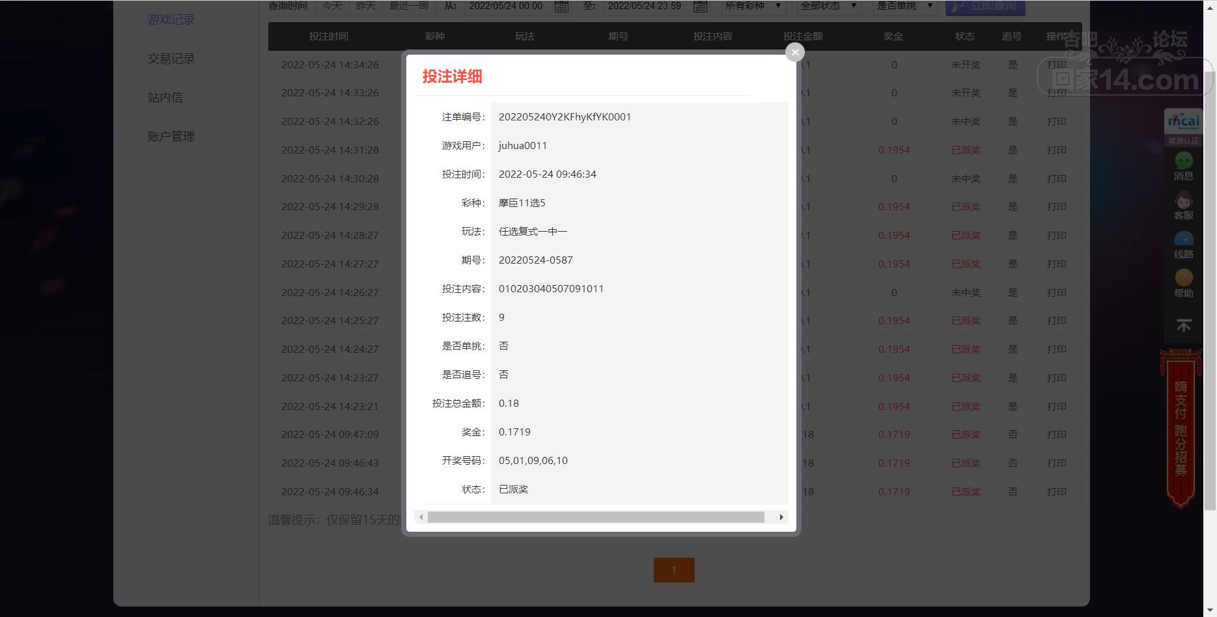This screenshot has height=617, width=1217.
Task: Click lottery type 摩臣11选5
Action: pos(522,203)
